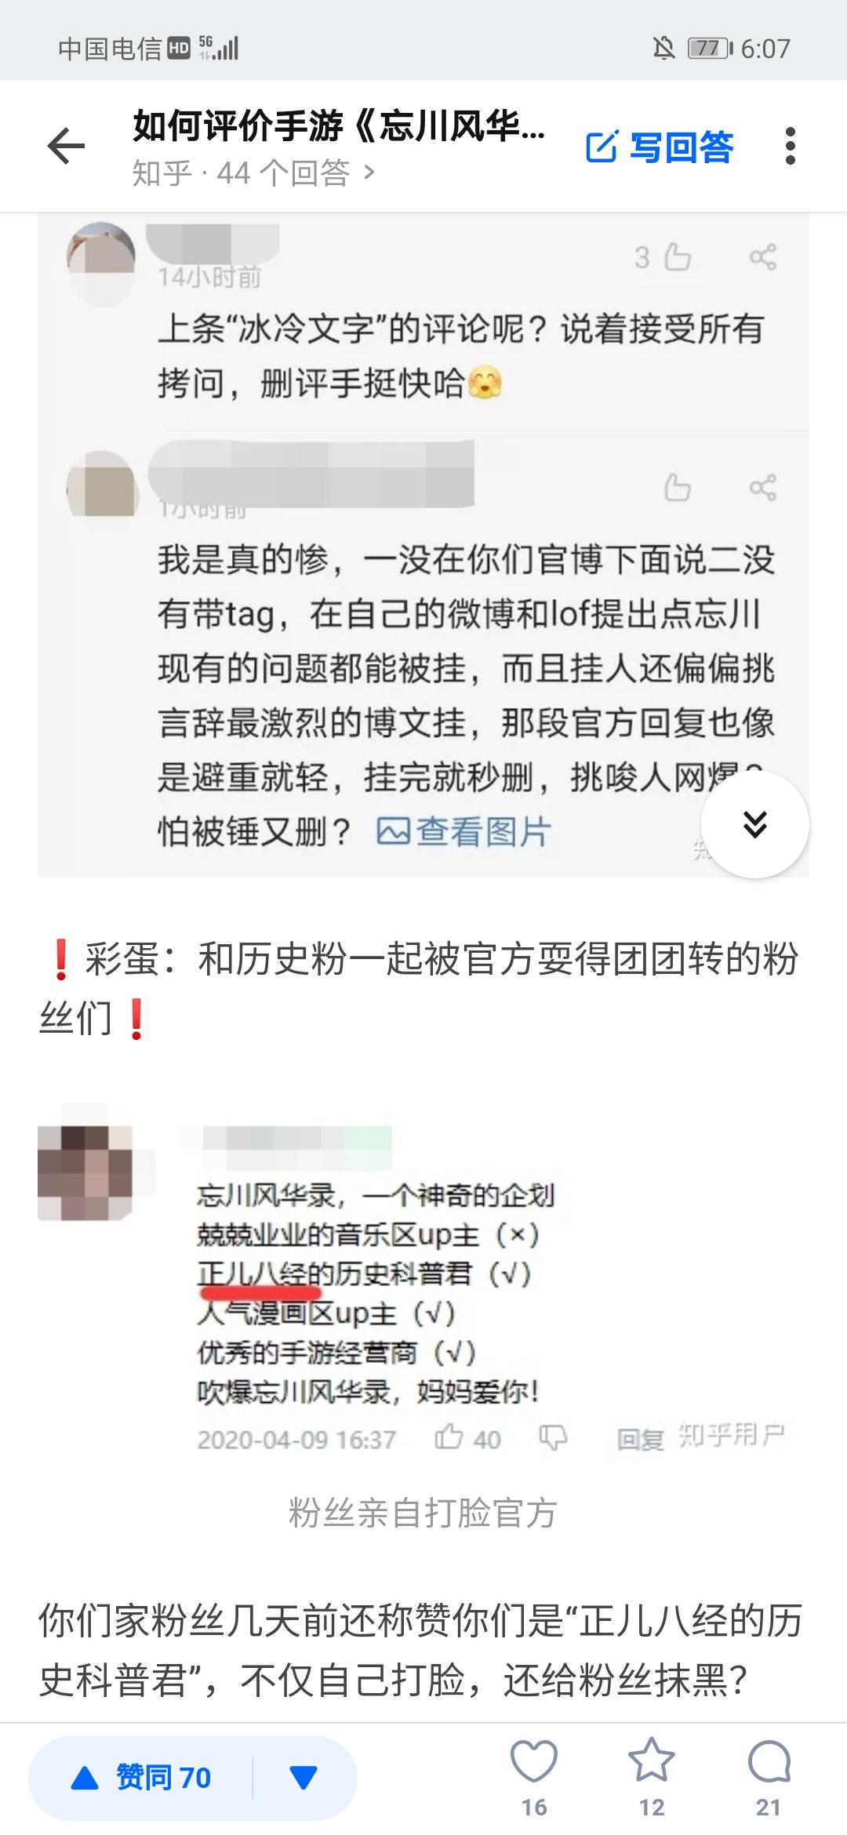This screenshot has height=1835, width=847.
Task: Like the second comment's thumbs-up icon
Action: 678,488
